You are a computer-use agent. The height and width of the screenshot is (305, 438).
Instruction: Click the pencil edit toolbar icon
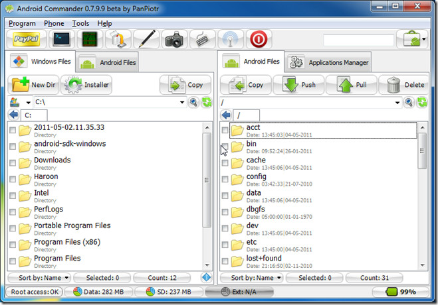[x=147, y=39]
